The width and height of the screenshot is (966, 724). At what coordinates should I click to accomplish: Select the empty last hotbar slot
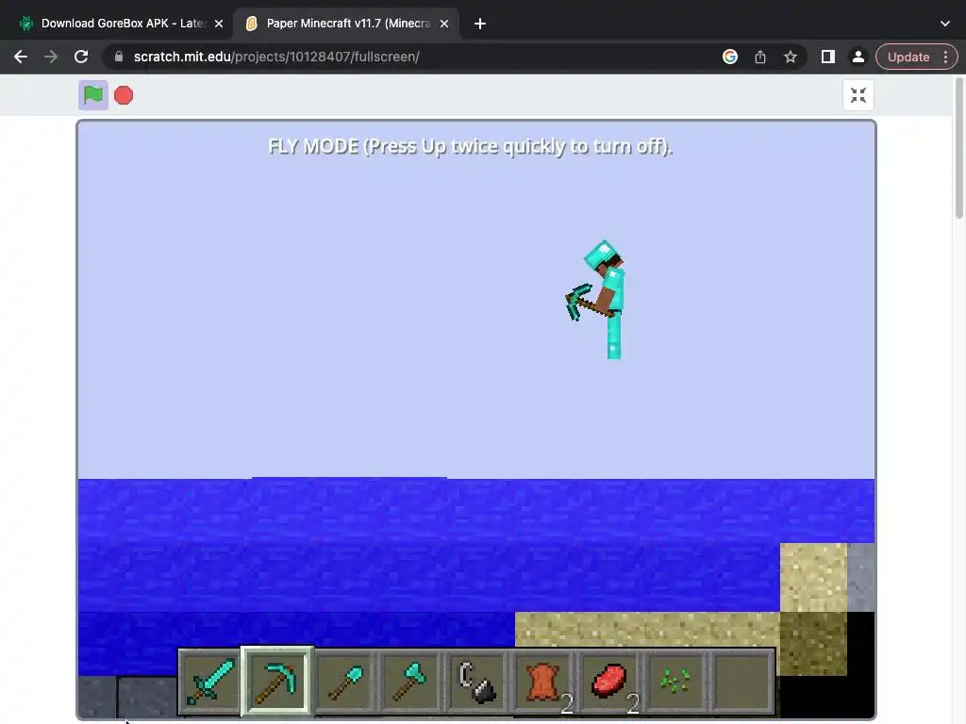741,682
